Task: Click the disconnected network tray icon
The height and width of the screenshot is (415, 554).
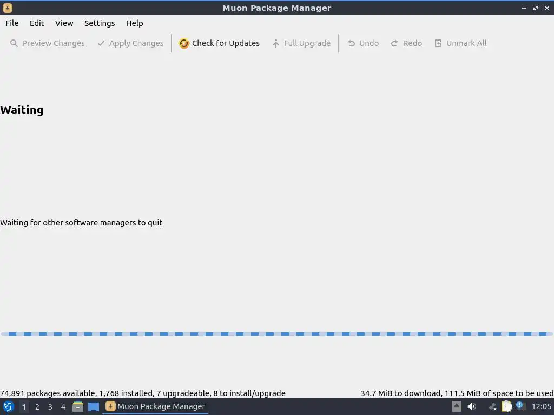Action: [492, 407]
